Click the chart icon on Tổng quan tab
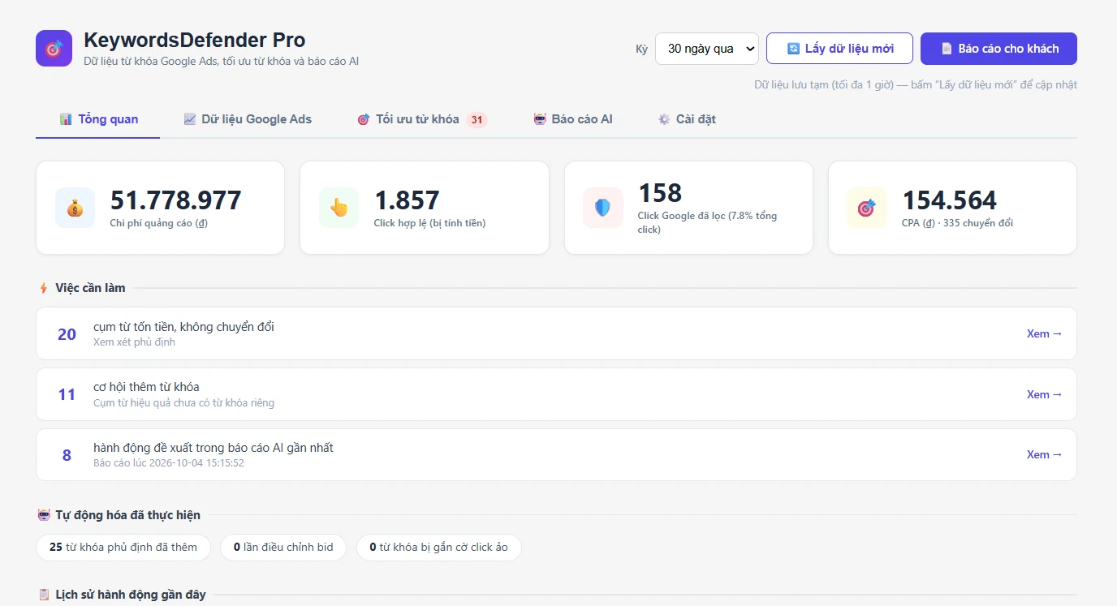 (x=66, y=119)
